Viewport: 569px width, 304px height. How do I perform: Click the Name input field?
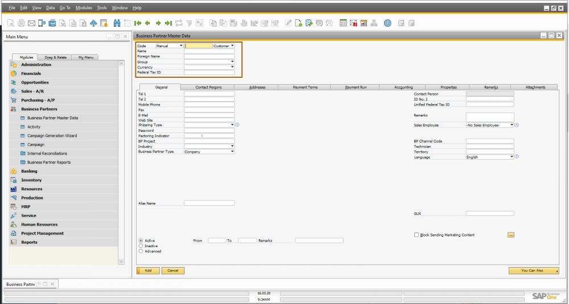pos(209,51)
